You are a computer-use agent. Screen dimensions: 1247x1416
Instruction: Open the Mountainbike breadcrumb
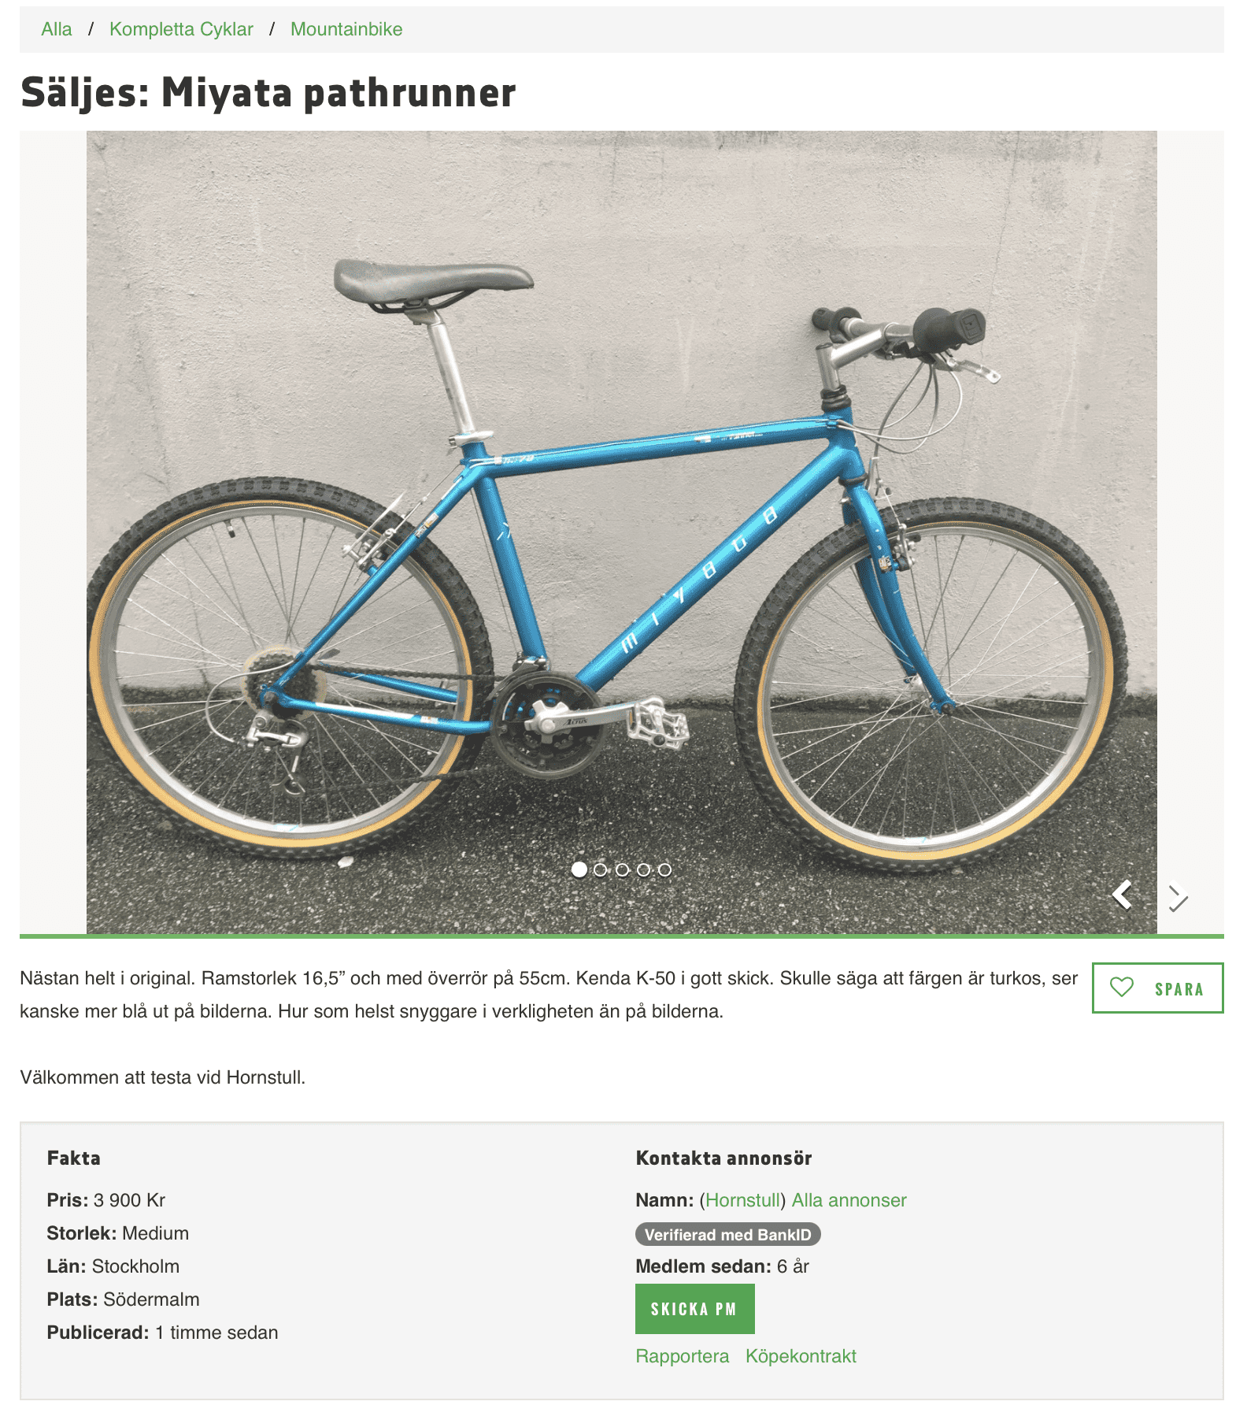click(x=346, y=29)
